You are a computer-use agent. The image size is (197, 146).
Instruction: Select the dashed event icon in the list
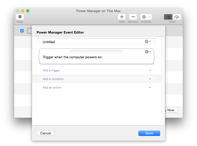click(30, 31)
